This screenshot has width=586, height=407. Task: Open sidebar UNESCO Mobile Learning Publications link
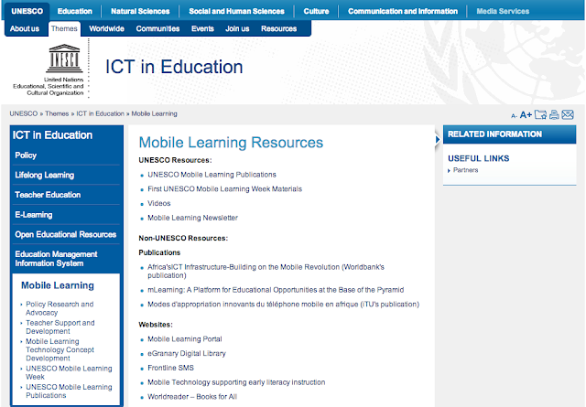69,391
